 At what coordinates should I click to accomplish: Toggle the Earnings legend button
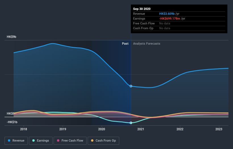[x=41, y=141]
